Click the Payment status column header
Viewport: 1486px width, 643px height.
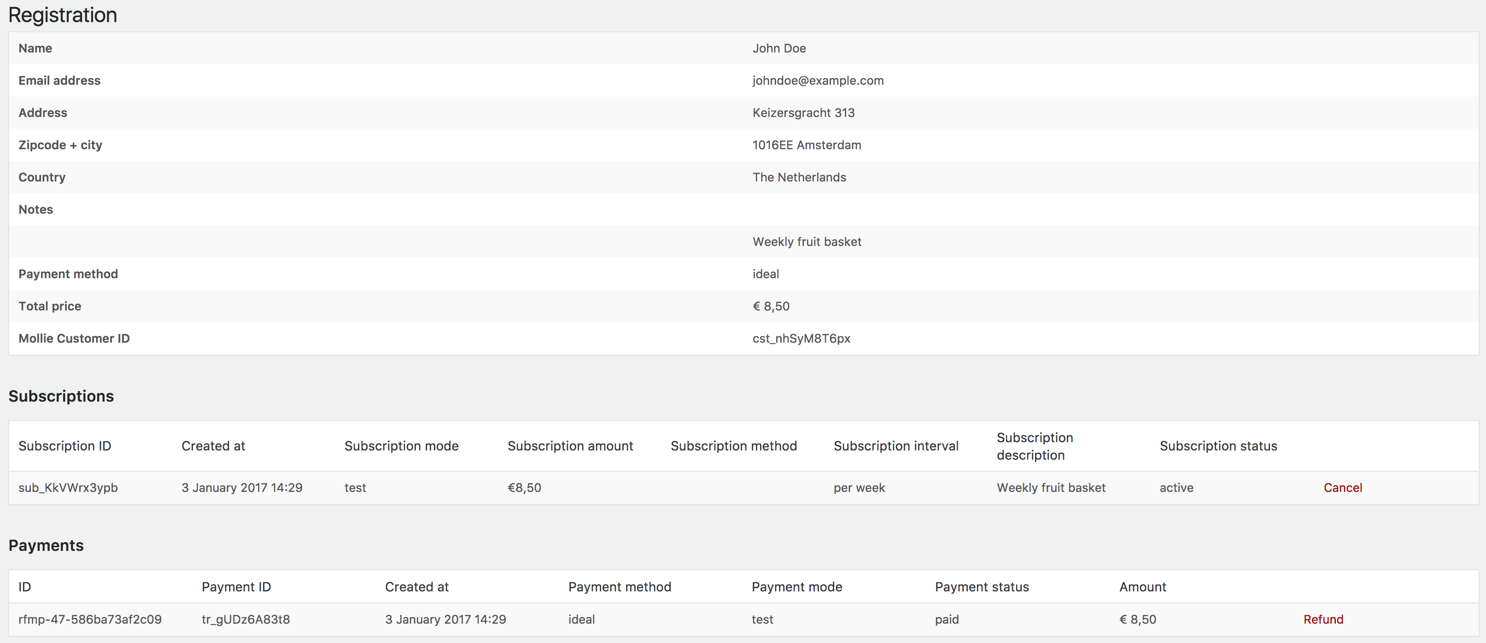click(981, 586)
